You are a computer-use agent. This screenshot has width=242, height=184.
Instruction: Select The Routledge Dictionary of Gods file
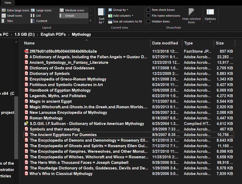click(129, 168)
